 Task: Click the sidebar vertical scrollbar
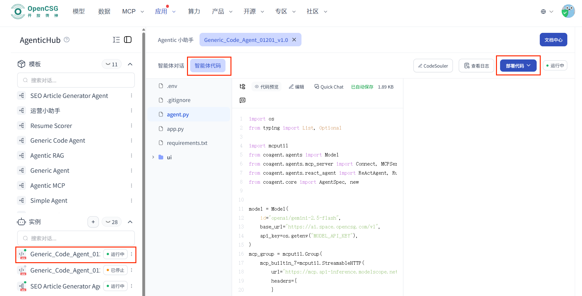(144, 156)
